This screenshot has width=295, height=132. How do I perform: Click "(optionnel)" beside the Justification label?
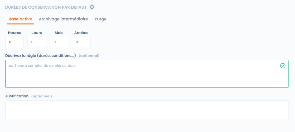(x=42, y=96)
